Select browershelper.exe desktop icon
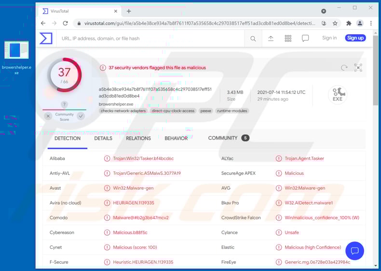Viewport: 381px width, 271px height. [x=16, y=57]
